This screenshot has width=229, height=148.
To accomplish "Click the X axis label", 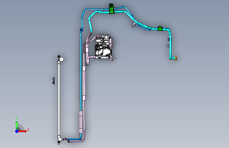I will [x=28, y=130].
